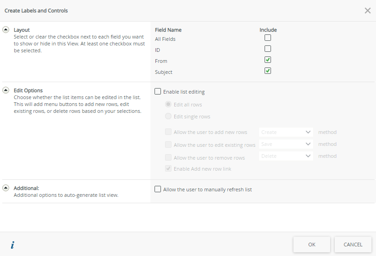Open the Delete method dropdown
Viewport: 376px width, 256px height.
tap(286, 156)
